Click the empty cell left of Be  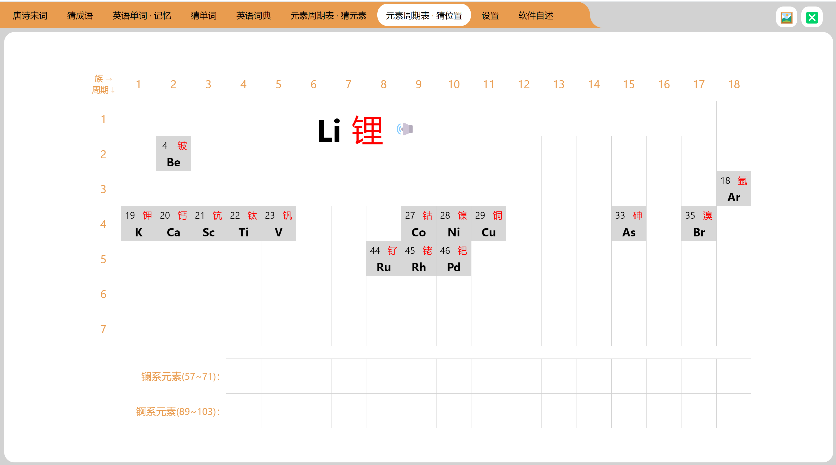click(x=139, y=154)
